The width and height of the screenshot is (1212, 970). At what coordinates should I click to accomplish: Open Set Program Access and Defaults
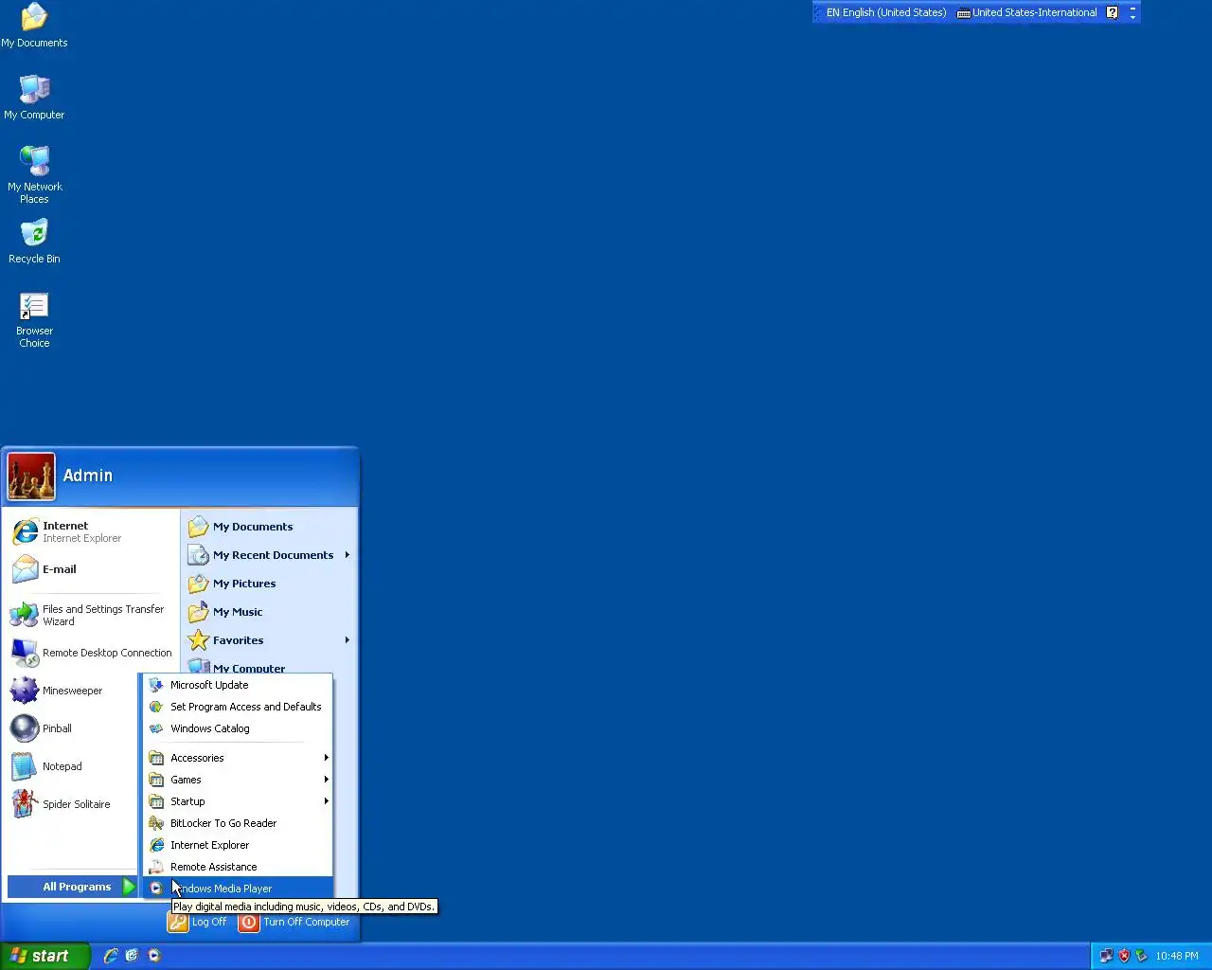238,707
